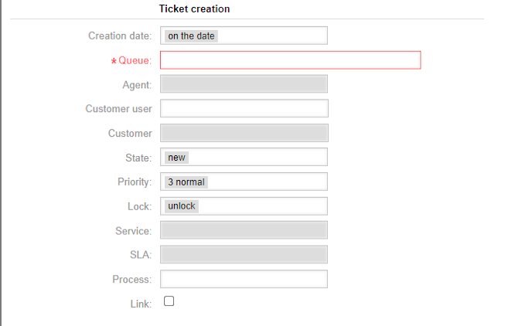Click the "Agent:" label text
This screenshot has height=326, width=505.
137,85
